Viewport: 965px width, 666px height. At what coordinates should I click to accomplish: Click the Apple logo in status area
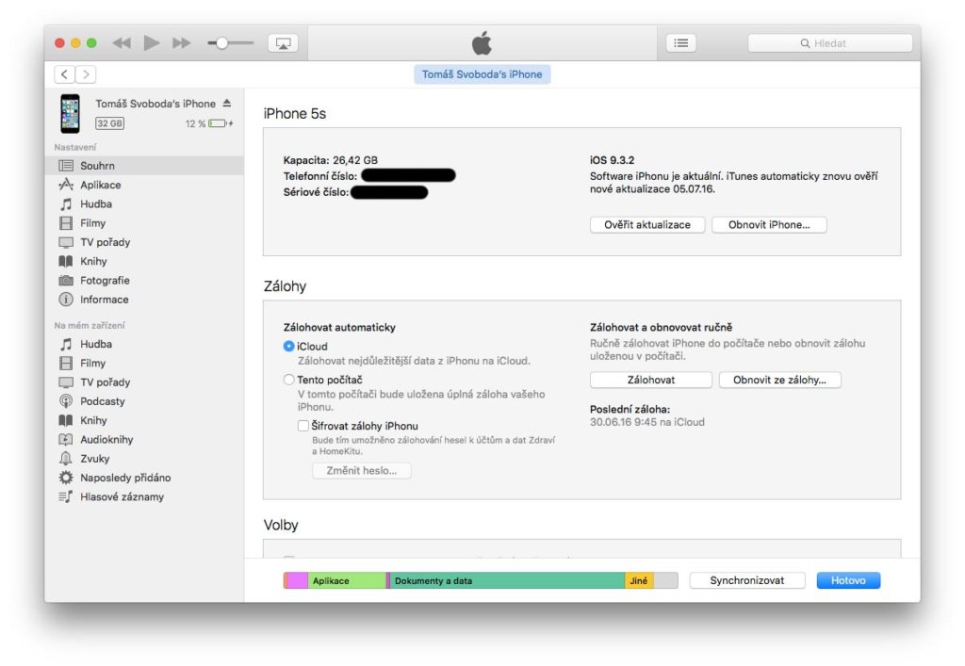pos(482,43)
